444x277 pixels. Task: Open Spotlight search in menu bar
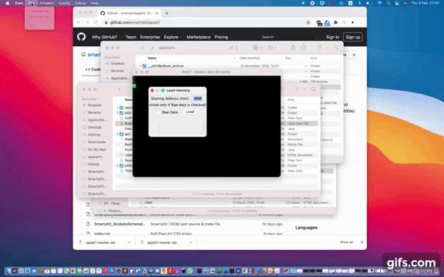coord(388,3)
